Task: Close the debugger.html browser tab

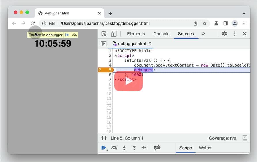Action: [99, 13]
